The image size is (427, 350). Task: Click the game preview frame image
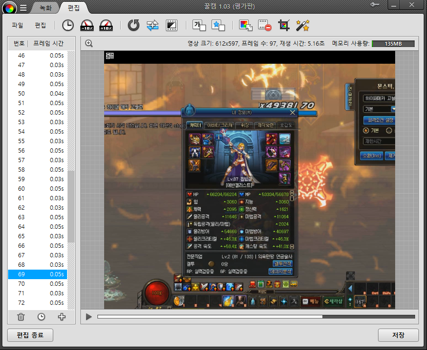250,180
